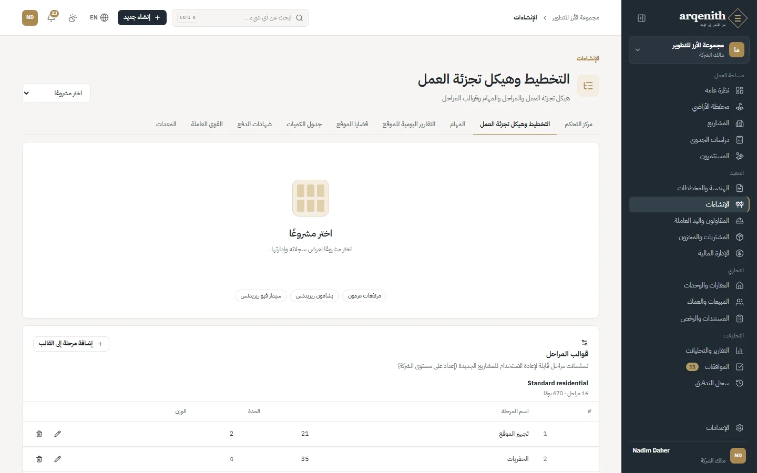Open نظرة عامة from the sidebar
757x473 pixels.
689,90
